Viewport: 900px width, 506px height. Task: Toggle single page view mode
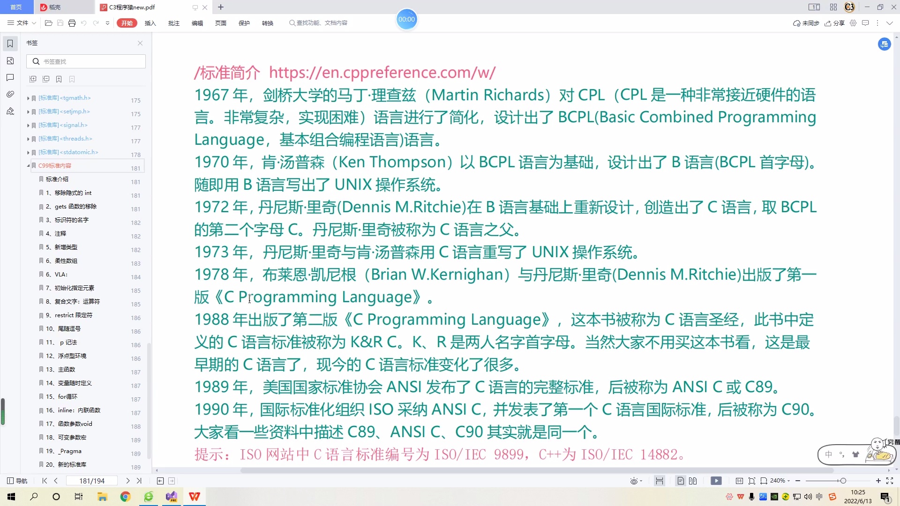681,481
